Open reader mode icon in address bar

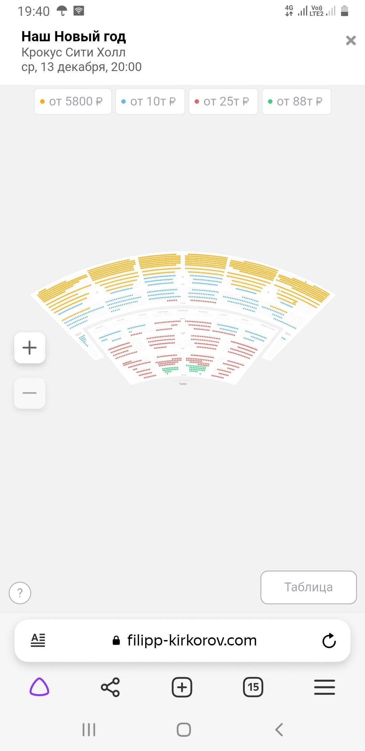tap(38, 640)
